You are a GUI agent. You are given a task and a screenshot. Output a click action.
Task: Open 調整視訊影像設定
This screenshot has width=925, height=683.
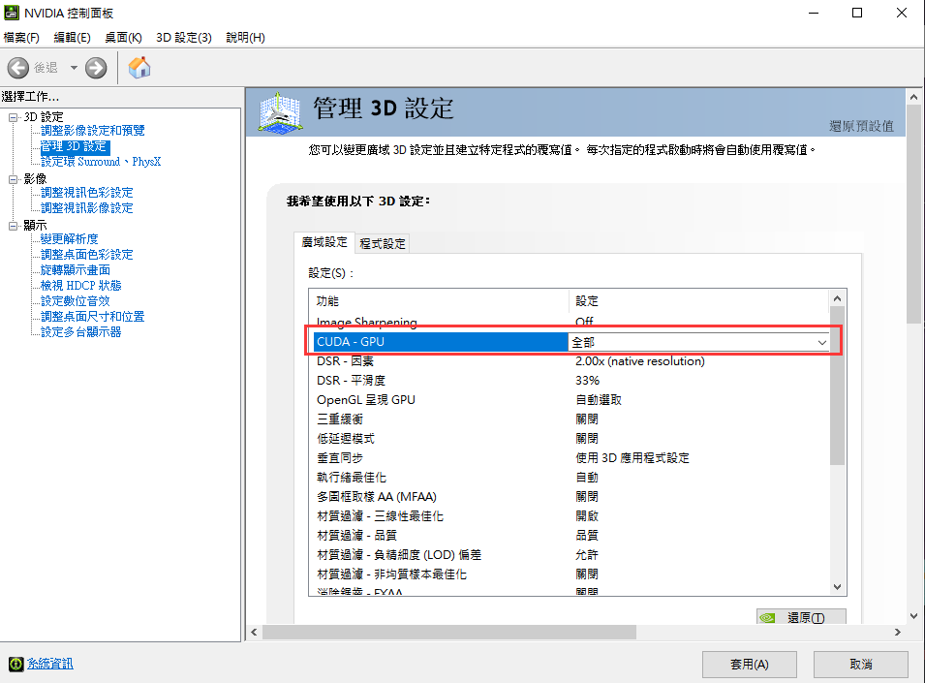tap(87, 208)
